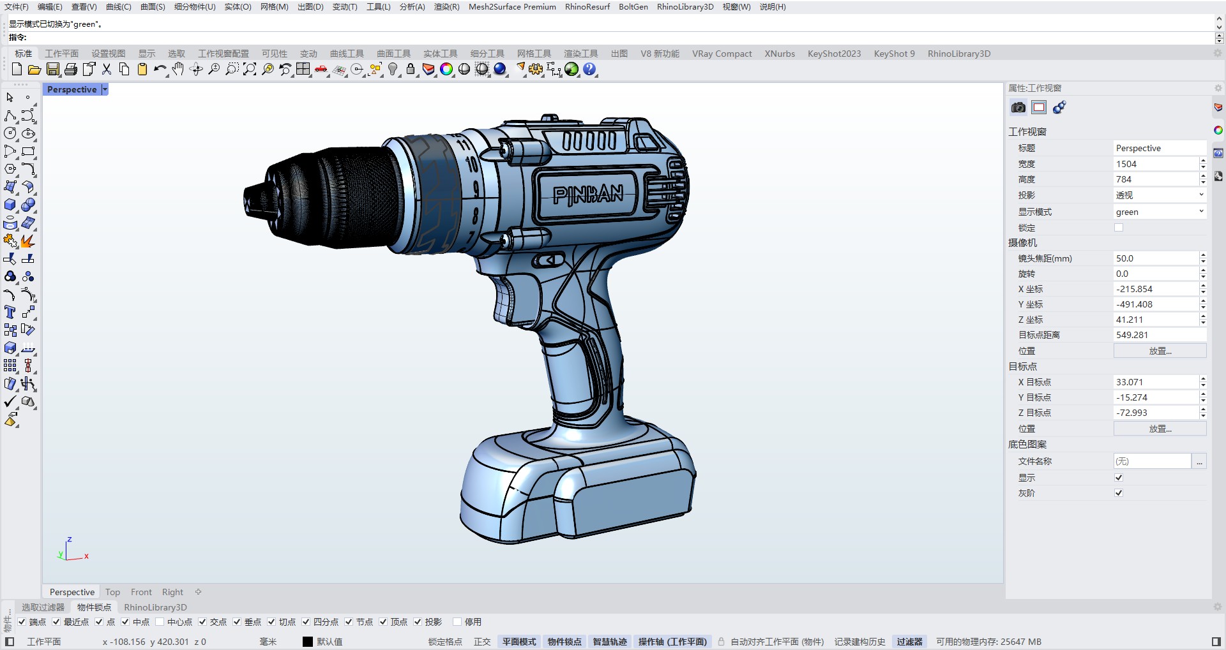The height and width of the screenshot is (650, 1226).
Task: Click the 放置... button under 摄像机
Action: click(1160, 351)
